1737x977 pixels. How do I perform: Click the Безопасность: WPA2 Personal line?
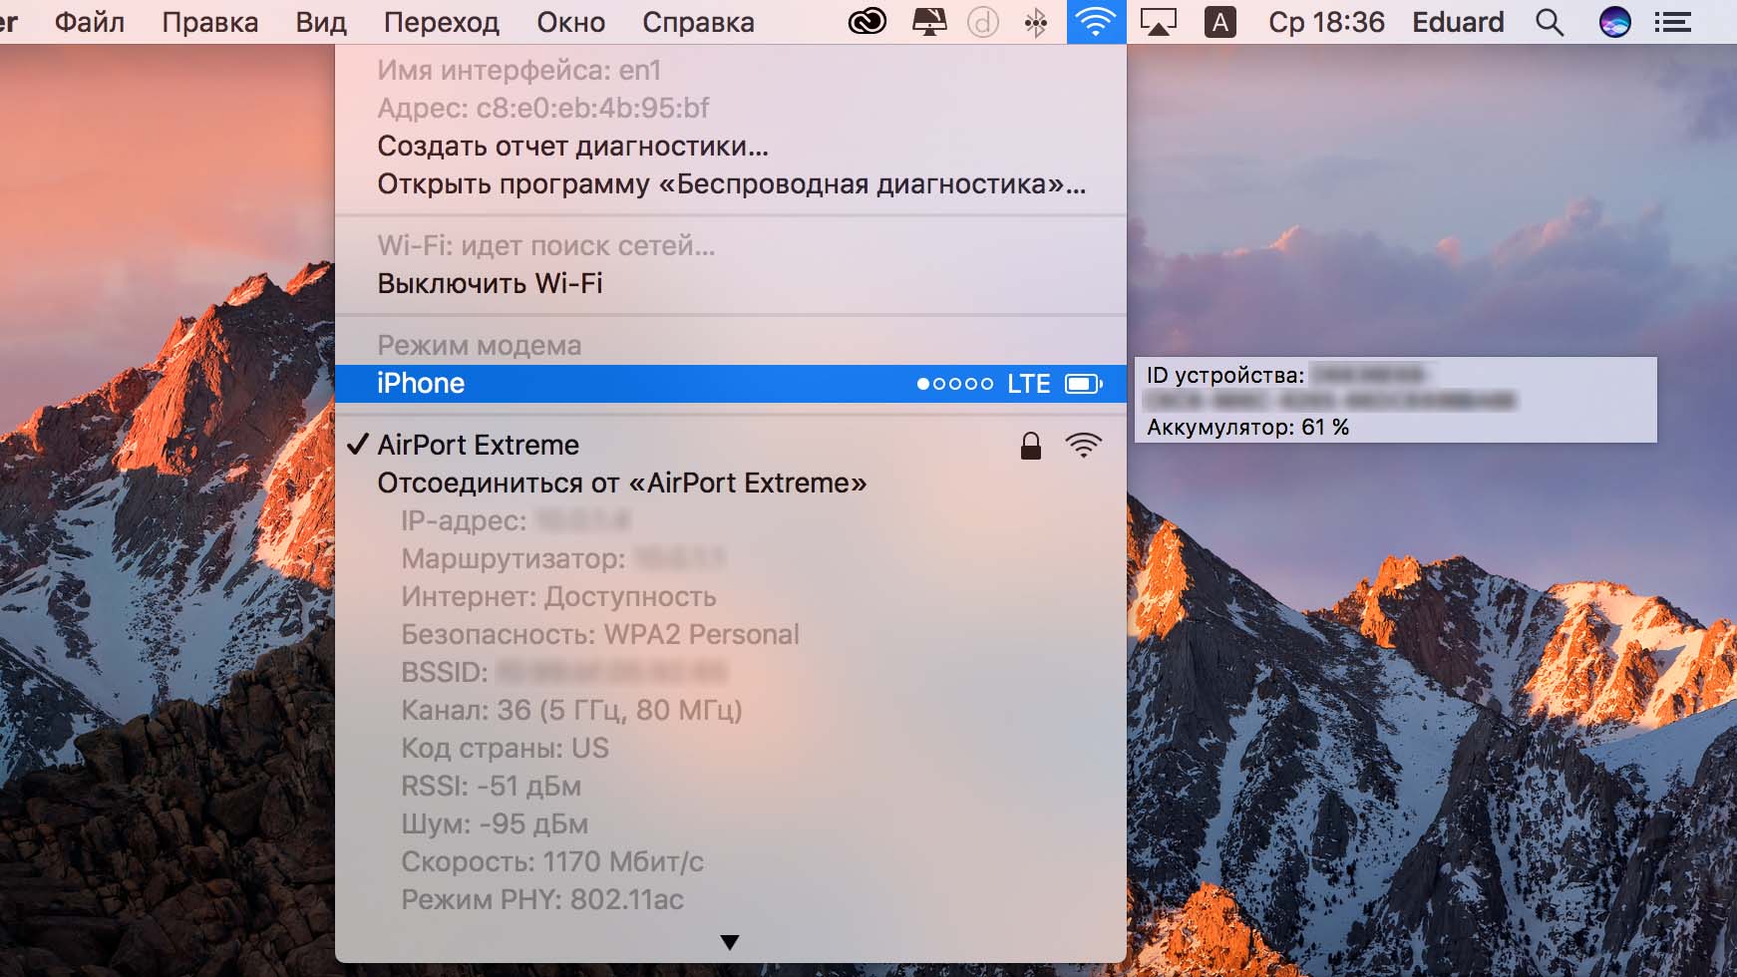(x=600, y=635)
